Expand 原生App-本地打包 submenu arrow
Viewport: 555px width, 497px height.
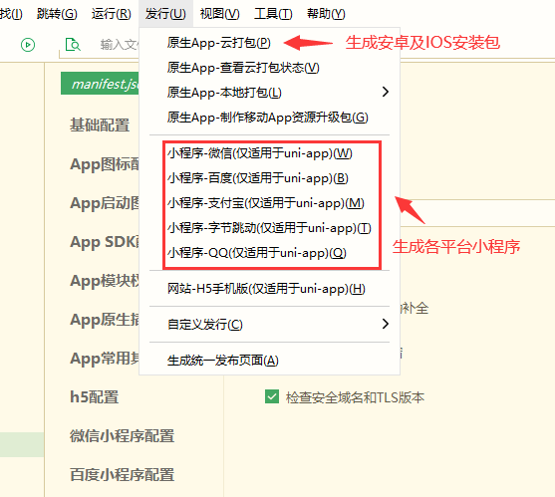click(x=386, y=92)
